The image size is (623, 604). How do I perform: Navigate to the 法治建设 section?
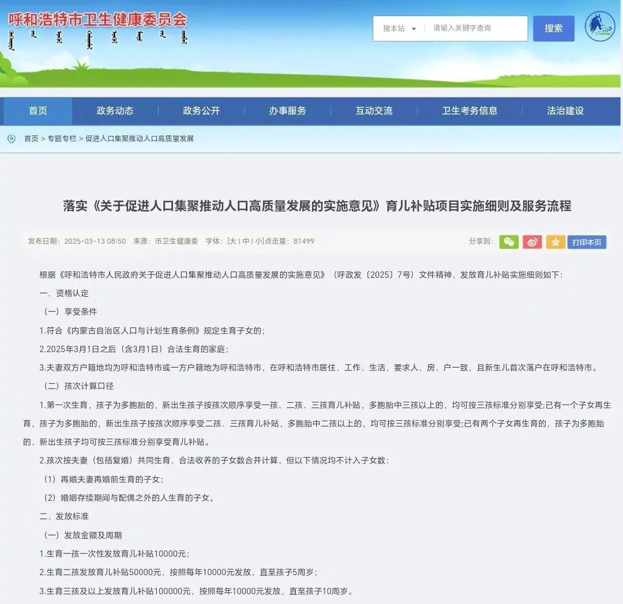coord(565,111)
